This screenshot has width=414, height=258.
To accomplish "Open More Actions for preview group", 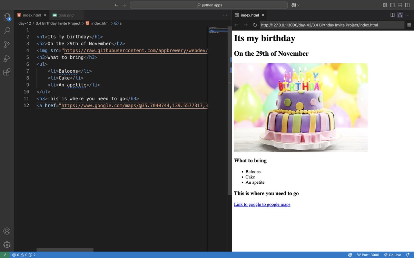I will tap(407, 15).
